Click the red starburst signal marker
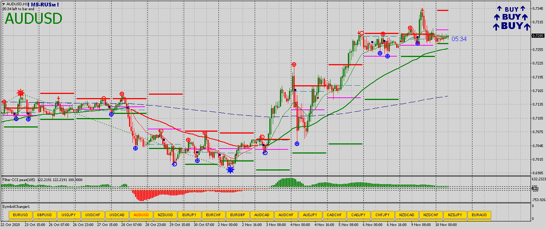Viewport: 546px width, 229px height. (x=21, y=92)
